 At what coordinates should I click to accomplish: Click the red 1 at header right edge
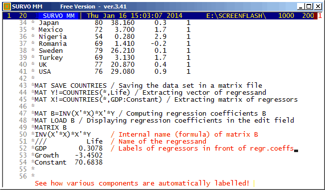click(x=320, y=16)
